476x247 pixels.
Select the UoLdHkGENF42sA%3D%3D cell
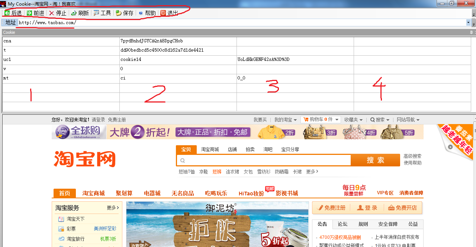[295, 59]
